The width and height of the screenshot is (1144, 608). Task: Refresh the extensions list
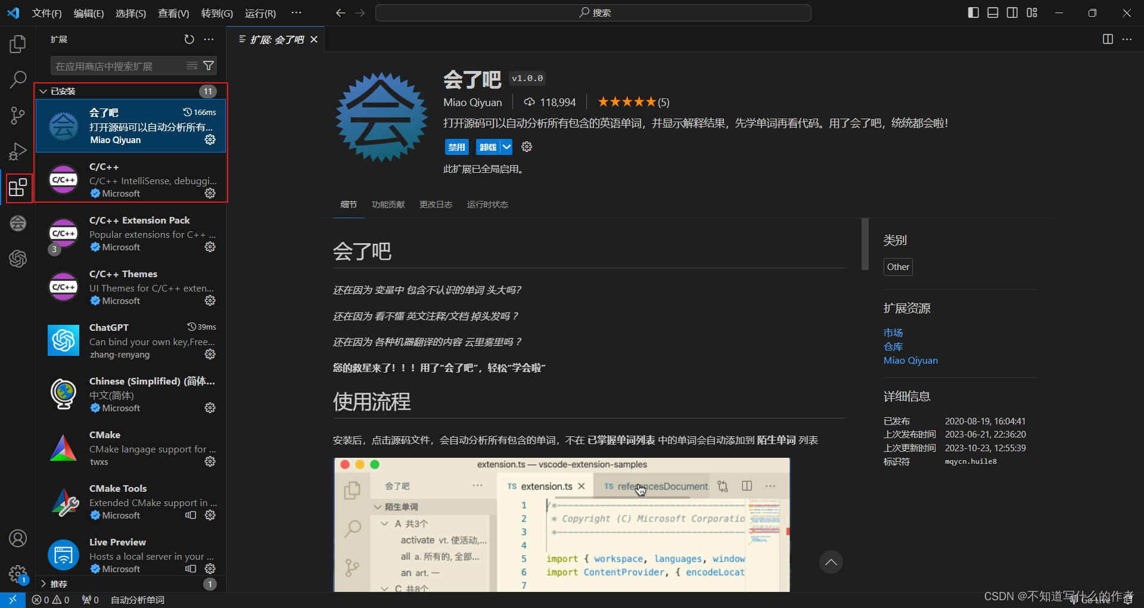tap(189, 39)
